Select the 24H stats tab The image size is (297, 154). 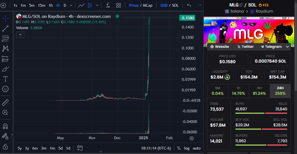click(280, 91)
